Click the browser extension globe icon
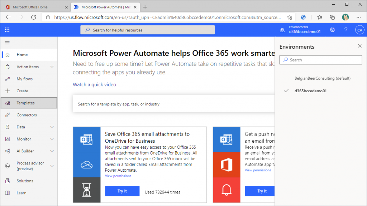The height and width of the screenshot is (206, 367). click(303, 17)
